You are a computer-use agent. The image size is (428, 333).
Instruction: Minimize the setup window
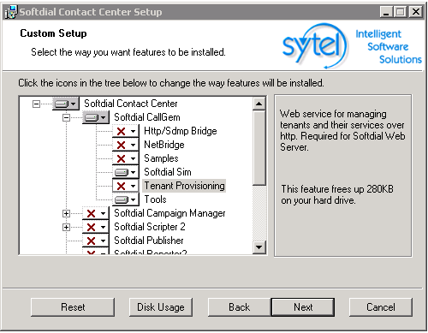click(x=387, y=12)
